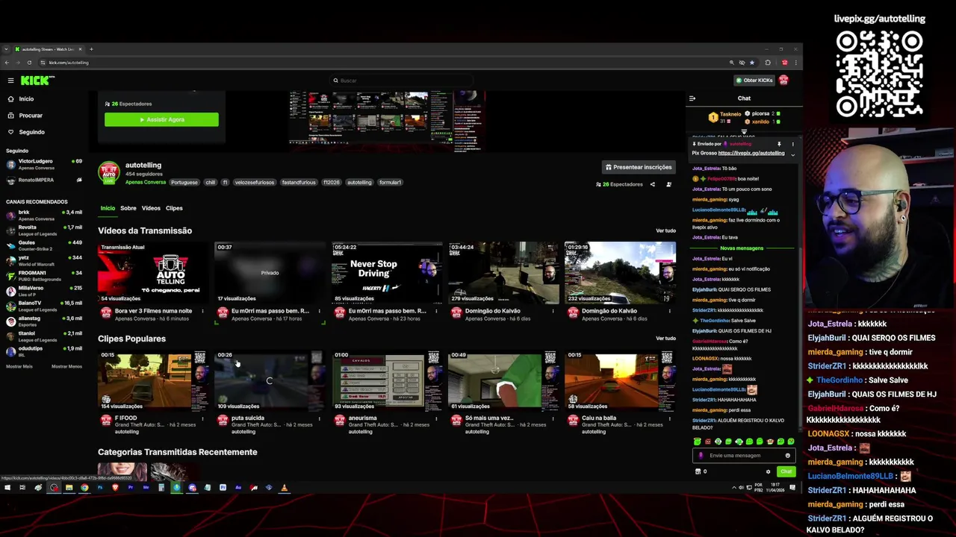Open the browser extensions puzzle icon

tap(768, 63)
